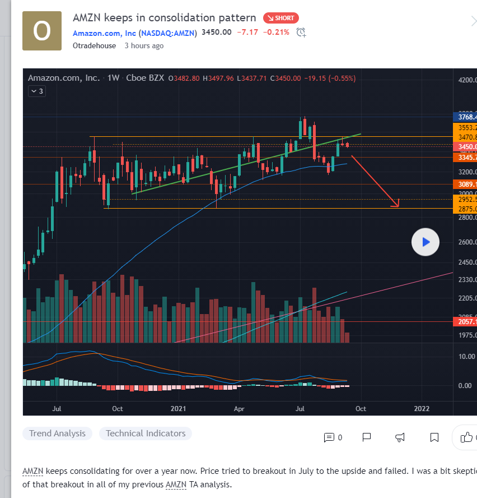This screenshot has height=498, width=477.
Task: Click the 3089 orange price label
Action: 465,184
